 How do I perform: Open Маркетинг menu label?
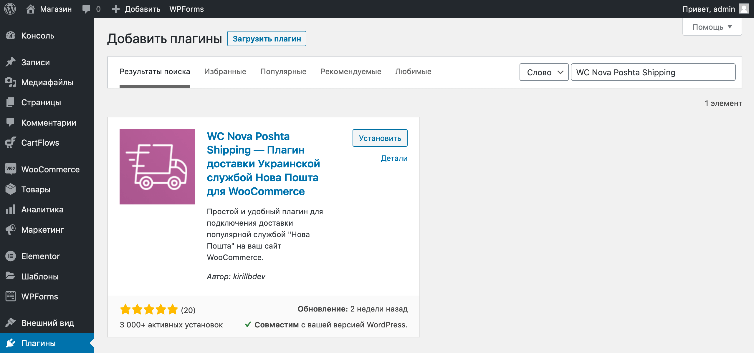click(x=42, y=230)
